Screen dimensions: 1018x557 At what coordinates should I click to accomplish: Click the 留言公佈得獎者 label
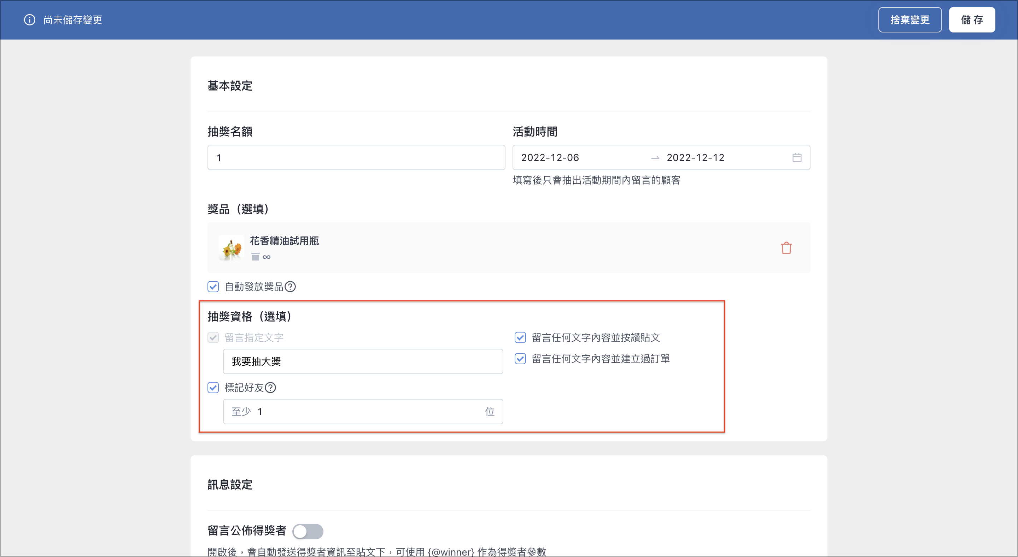pos(247,531)
